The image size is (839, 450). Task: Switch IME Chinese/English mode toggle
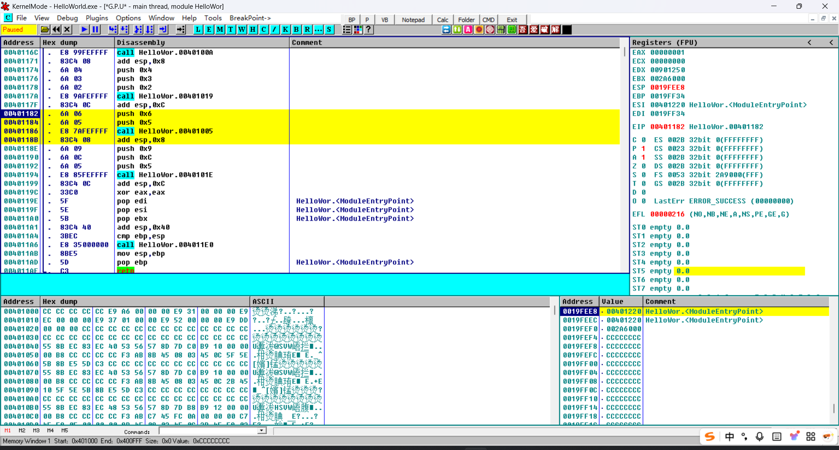point(729,436)
